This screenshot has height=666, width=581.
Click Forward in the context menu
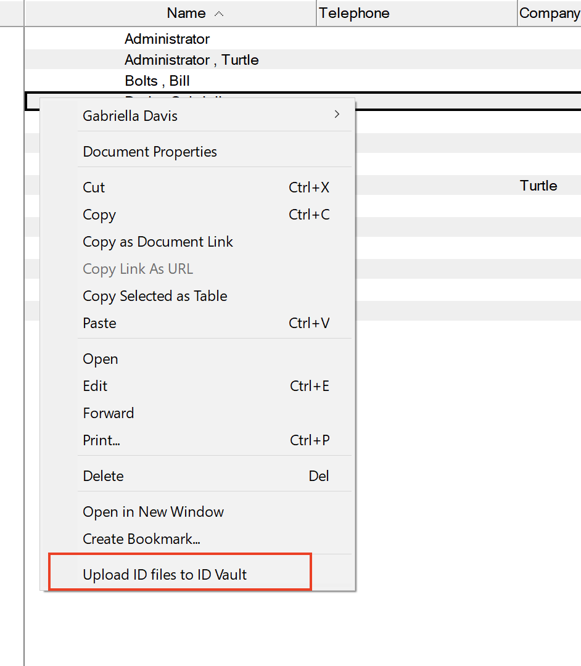109,413
